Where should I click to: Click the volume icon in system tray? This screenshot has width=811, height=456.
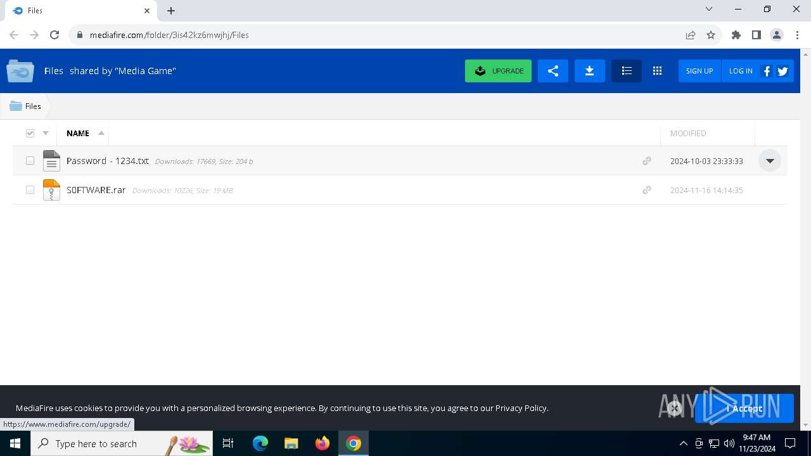(x=729, y=443)
